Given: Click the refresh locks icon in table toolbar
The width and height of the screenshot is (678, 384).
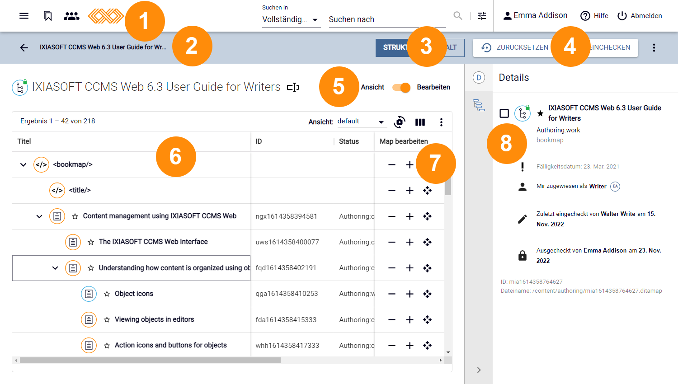Looking at the screenshot, I should point(400,122).
